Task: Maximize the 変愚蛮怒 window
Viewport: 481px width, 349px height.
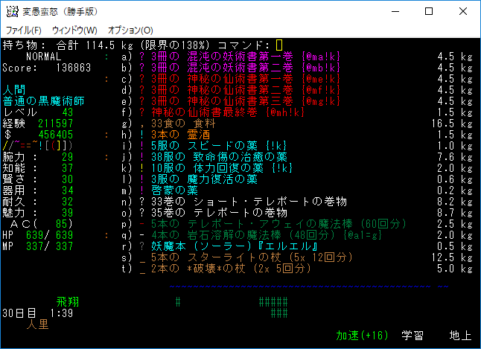Action: pos(428,11)
